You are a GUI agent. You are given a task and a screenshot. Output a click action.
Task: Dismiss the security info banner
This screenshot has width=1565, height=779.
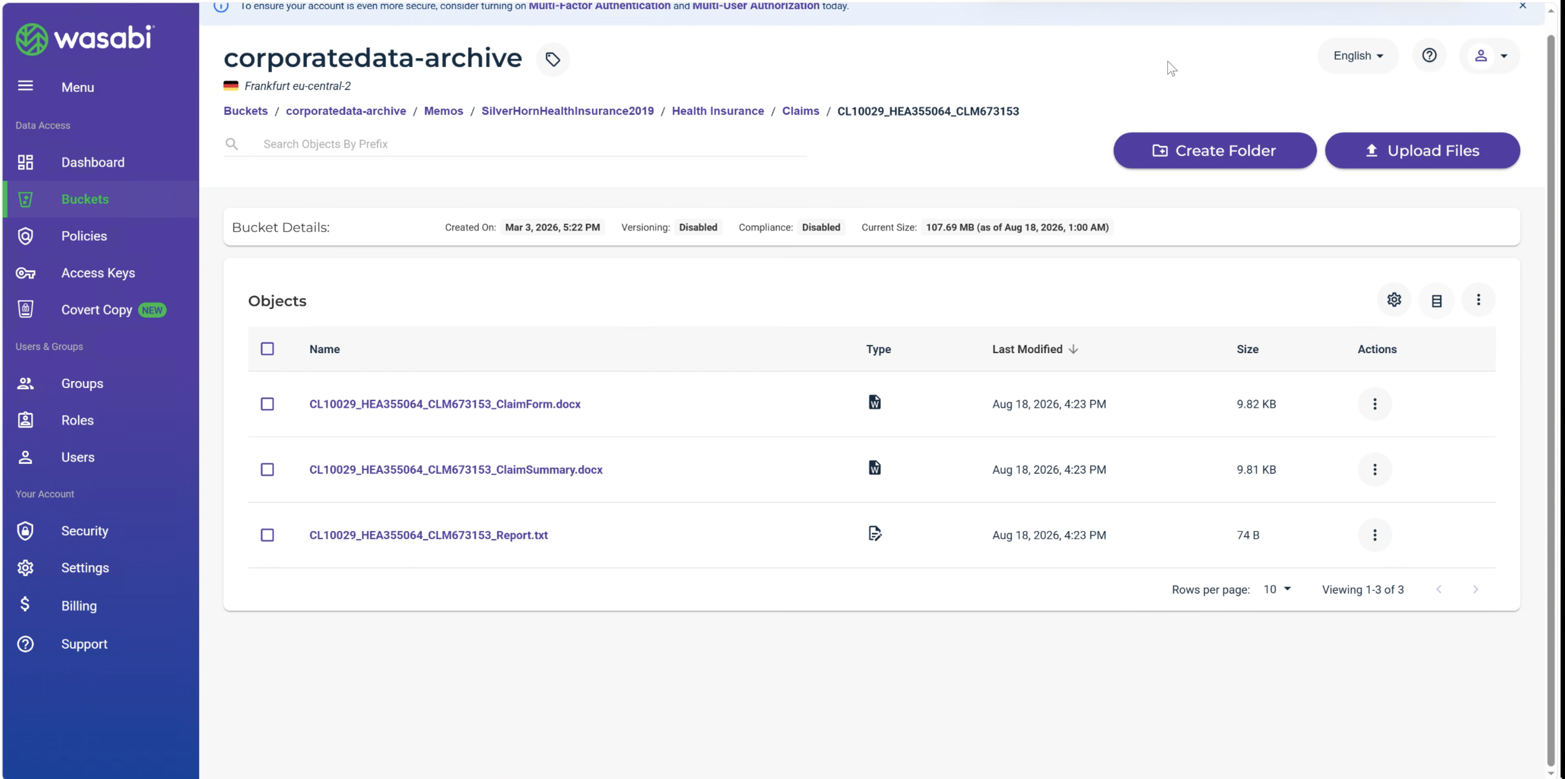click(x=1522, y=6)
